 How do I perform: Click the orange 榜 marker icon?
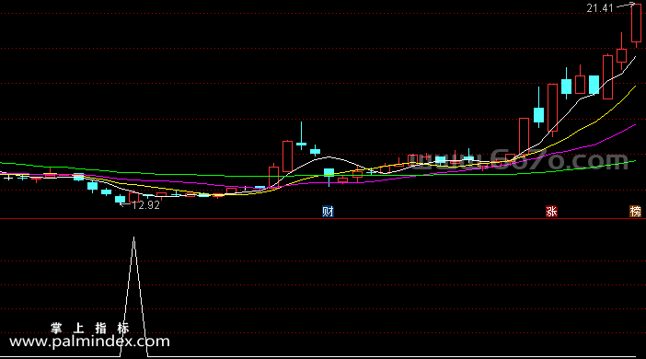(x=636, y=212)
